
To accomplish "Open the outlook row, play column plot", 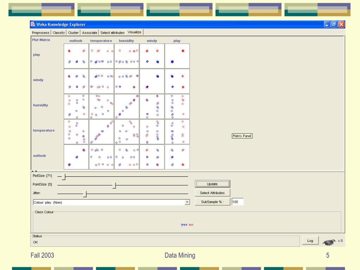I will coord(177,157).
